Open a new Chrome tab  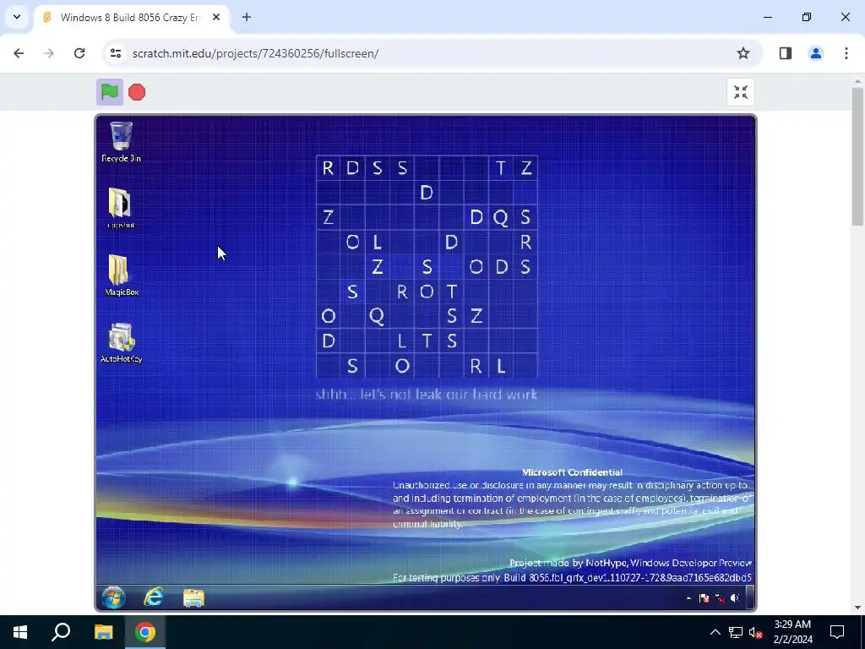coord(247,18)
